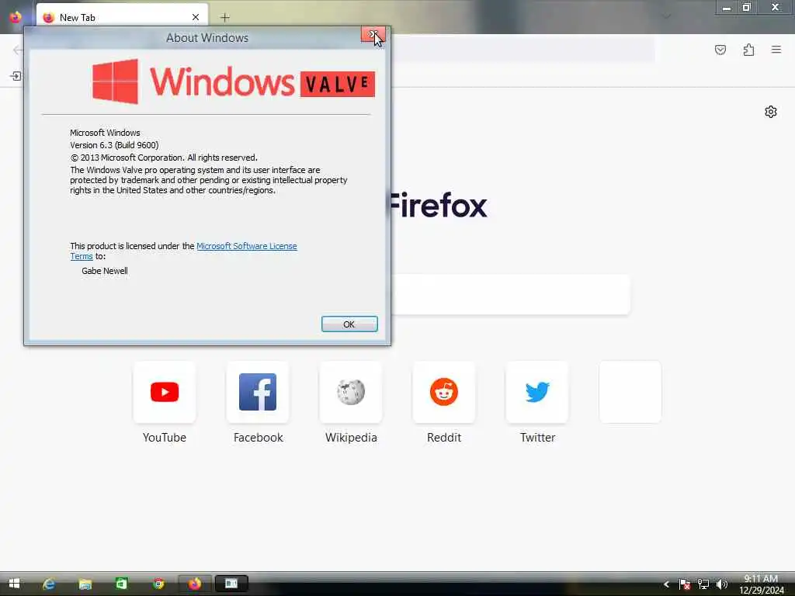This screenshot has width=795, height=596.
Task: Click the empty shortcut tile after Twitter
Action: pos(630,392)
